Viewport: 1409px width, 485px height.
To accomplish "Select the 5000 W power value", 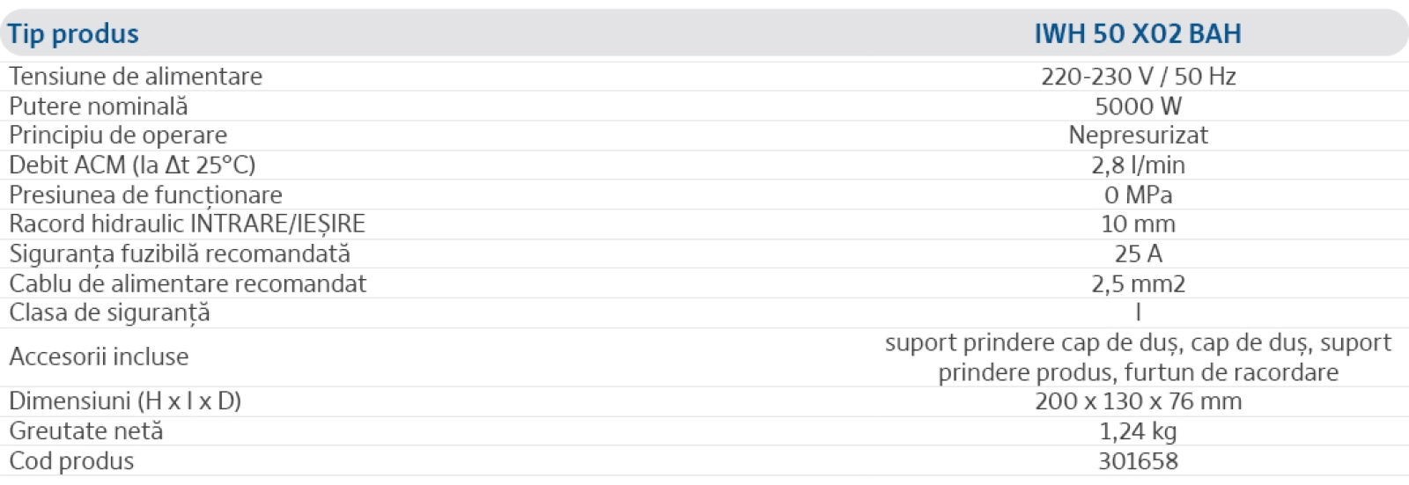I will tap(1138, 107).
